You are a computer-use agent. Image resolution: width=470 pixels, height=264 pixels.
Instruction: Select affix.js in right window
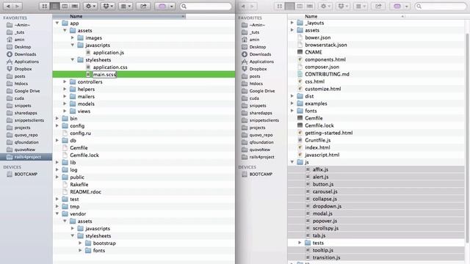(x=320, y=169)
